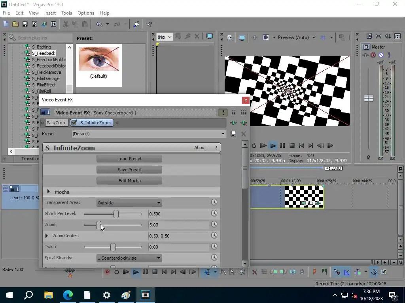Click the Save icon in main toolbar

(x=25, y=24)
